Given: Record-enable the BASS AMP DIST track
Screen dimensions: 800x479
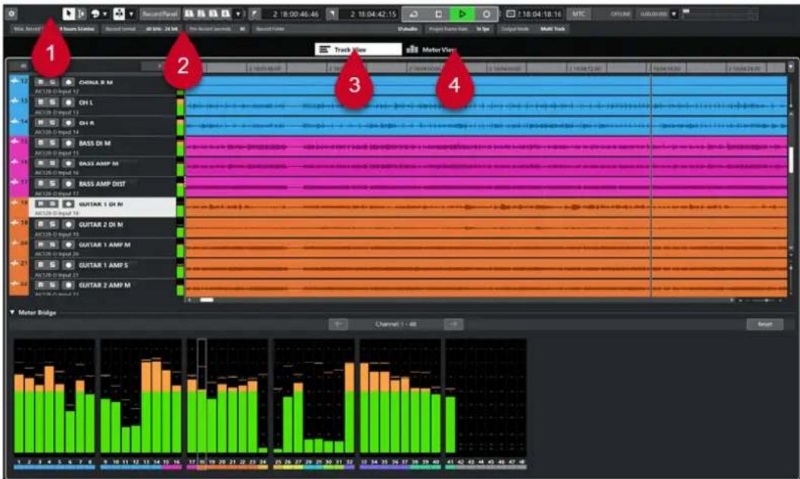Looking at the screenshot, I should pyautogui.click(x=68, y=184).
